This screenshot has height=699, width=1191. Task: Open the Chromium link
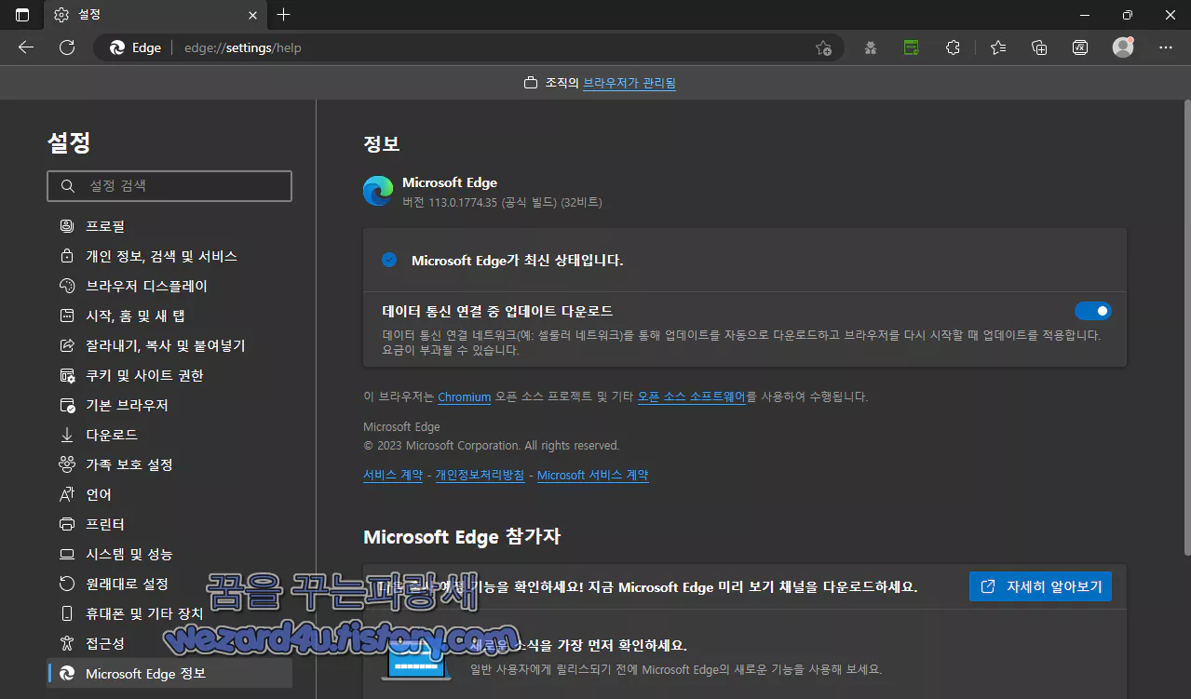pyautogui.click(x=464, y=397)
